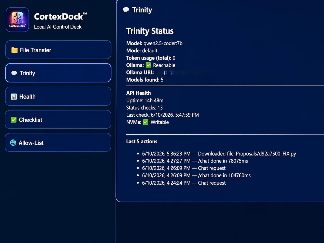Viewport: 324px width, 243px height.
Task: Click the Trinity Status heading
Action: pos(150,31)
